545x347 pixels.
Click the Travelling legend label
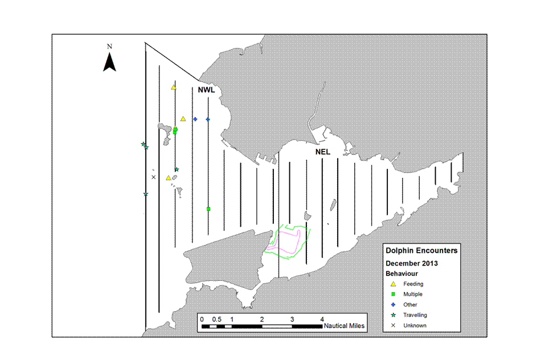(415, 315)
